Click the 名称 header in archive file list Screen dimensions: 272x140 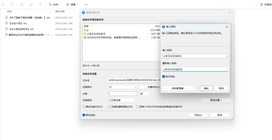(86, 26)
